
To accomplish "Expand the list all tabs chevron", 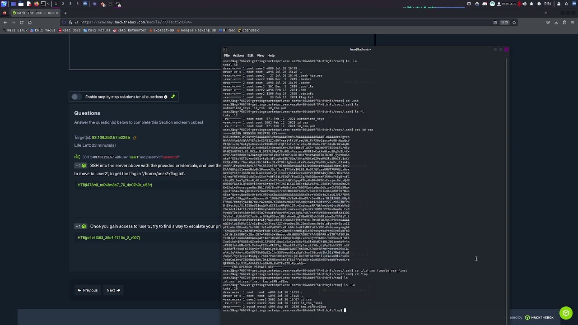I will point(546,13).
